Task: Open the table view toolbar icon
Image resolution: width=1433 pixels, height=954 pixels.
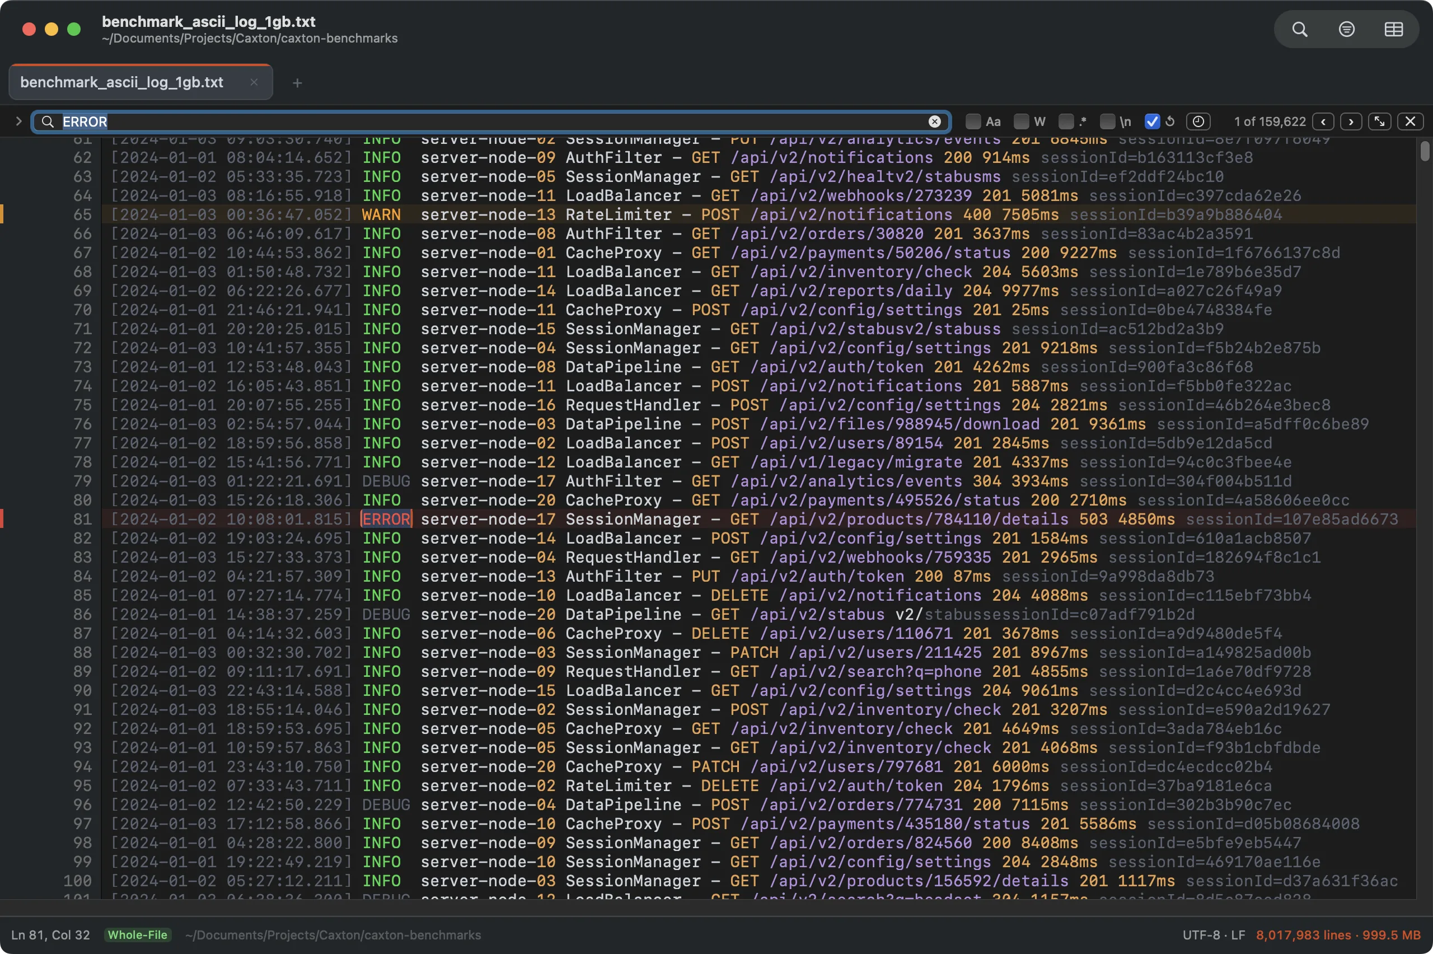Action: click(1393, 29)
